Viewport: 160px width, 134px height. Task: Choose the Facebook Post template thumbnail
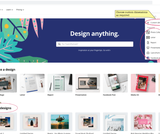click(x=115, y=83)
